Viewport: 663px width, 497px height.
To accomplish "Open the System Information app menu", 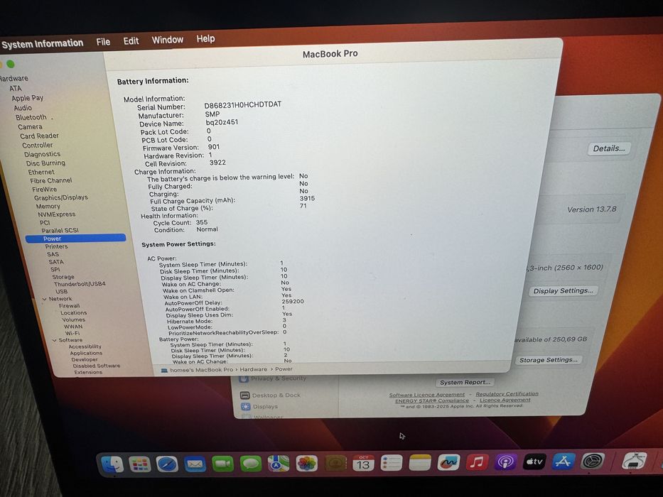I will click(43, 43).
